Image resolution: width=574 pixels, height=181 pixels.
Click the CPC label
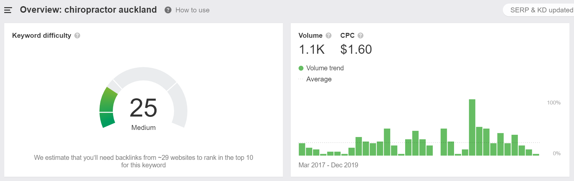347,35
